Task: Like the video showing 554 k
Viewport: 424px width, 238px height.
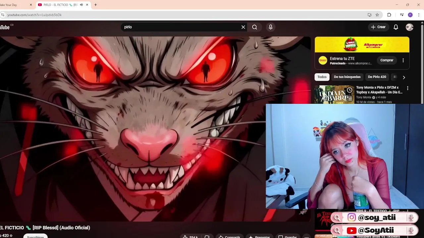Action: [x=190, y=236]
